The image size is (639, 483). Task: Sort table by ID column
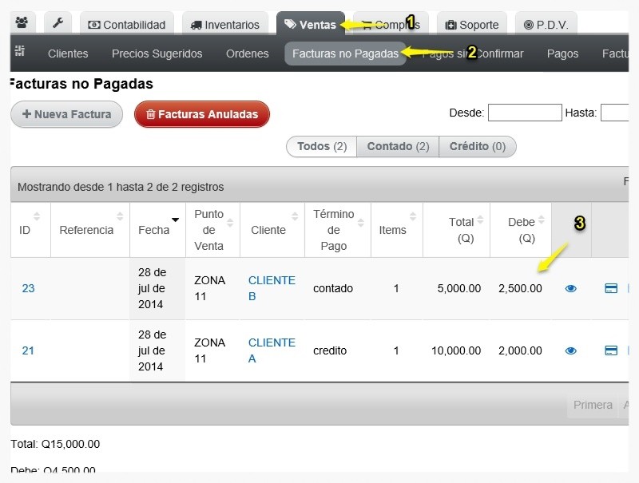[x=30, y=230]
